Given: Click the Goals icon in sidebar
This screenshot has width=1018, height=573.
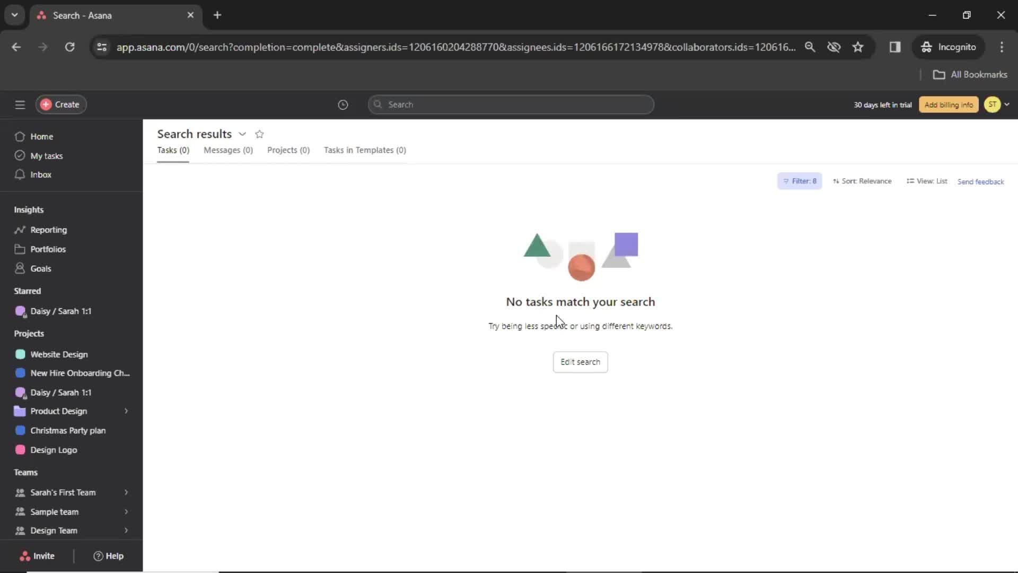Looking at the screenshot, I should coord(20,268).
